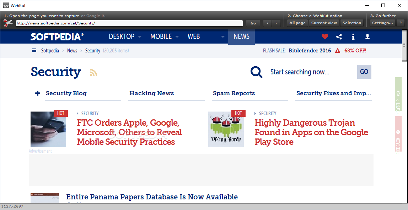Image resolution: width=408 pixels, height=210 pixels.
Task: Click the info icon in Softpedia header
Action: pos(353,37)
